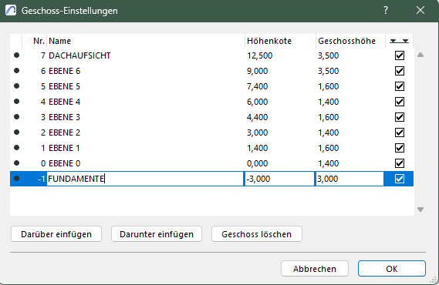Click the scroll up arrow of story list
Screen dimensions: 439x285
(420, 55)
